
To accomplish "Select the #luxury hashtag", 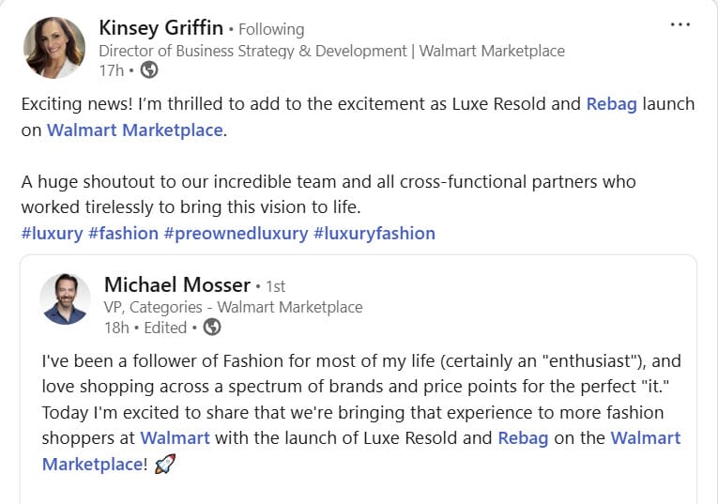I will (52, 233).
